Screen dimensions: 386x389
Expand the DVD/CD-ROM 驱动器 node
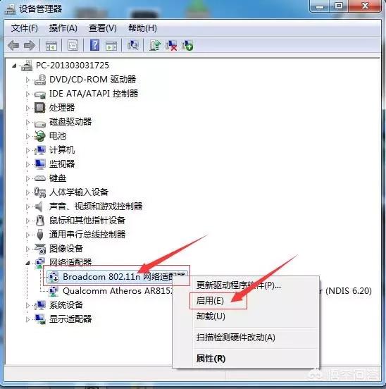[27, 80]
